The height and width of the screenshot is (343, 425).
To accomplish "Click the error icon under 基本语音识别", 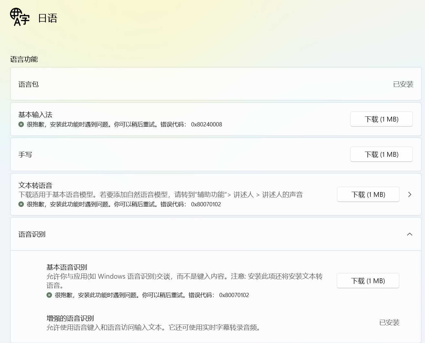I will click(x=49, y=295).
